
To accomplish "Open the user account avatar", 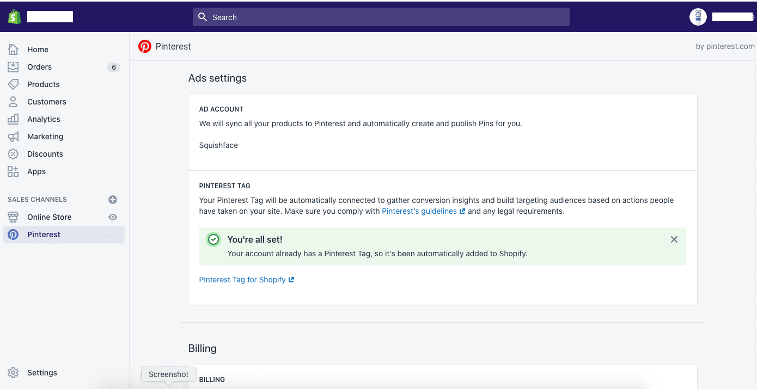I will 698,17.
